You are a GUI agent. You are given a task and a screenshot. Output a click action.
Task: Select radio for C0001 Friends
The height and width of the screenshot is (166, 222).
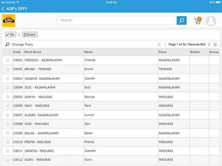8,60
